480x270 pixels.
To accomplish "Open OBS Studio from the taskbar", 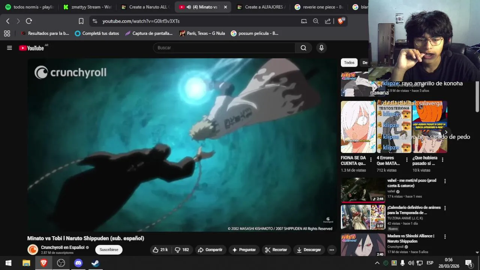I will [61, 263].
